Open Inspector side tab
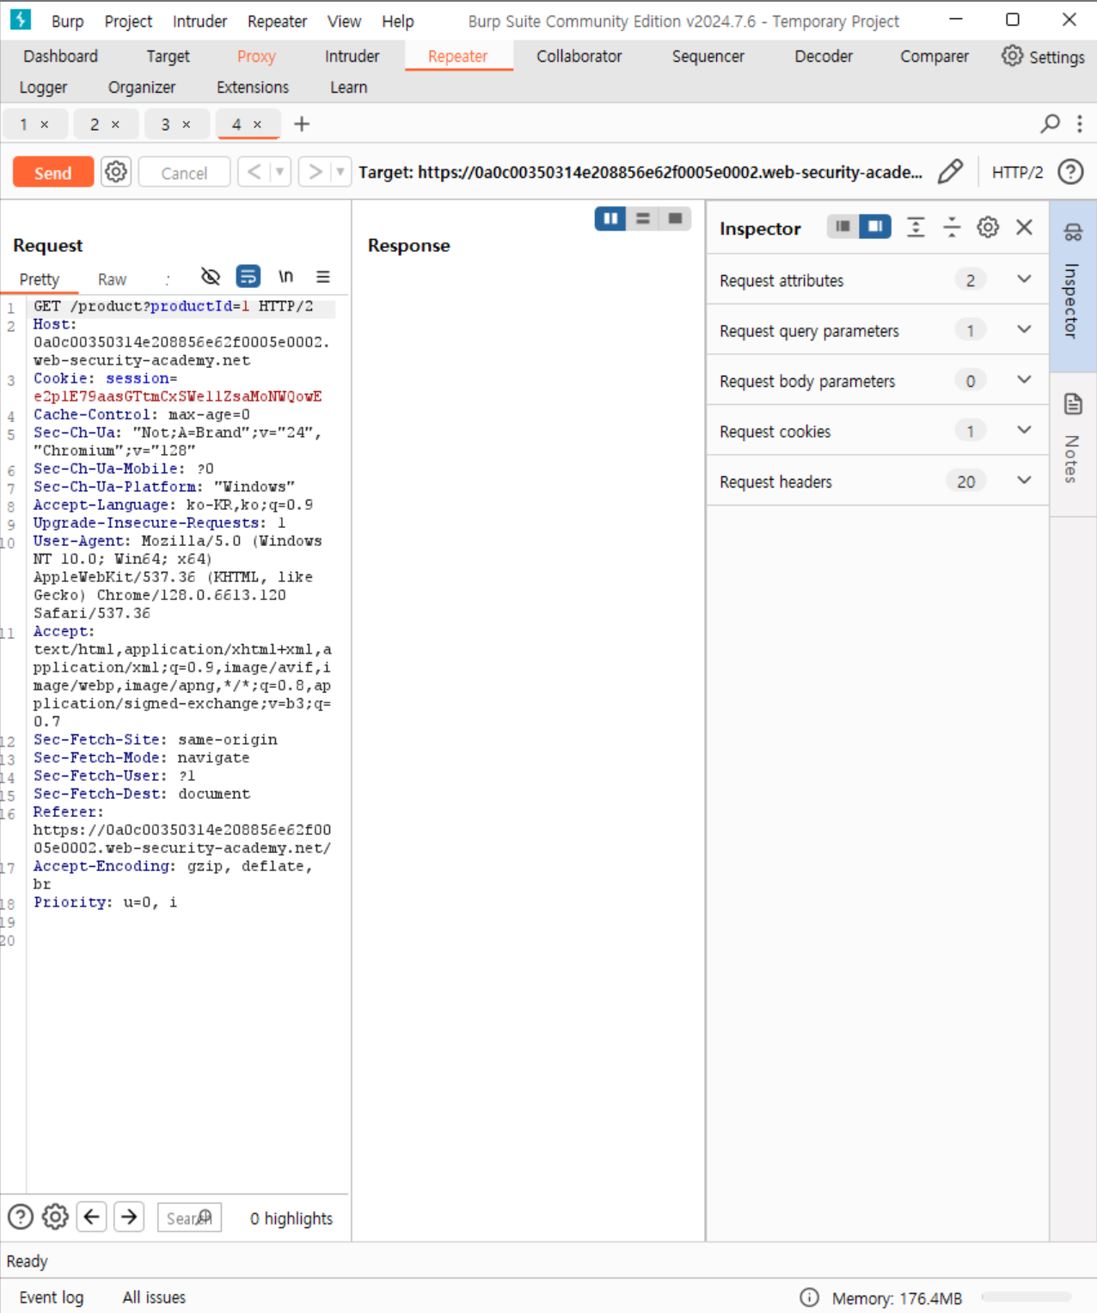The width and height of the screenshot is (1097, 1313). (1073, 286)
